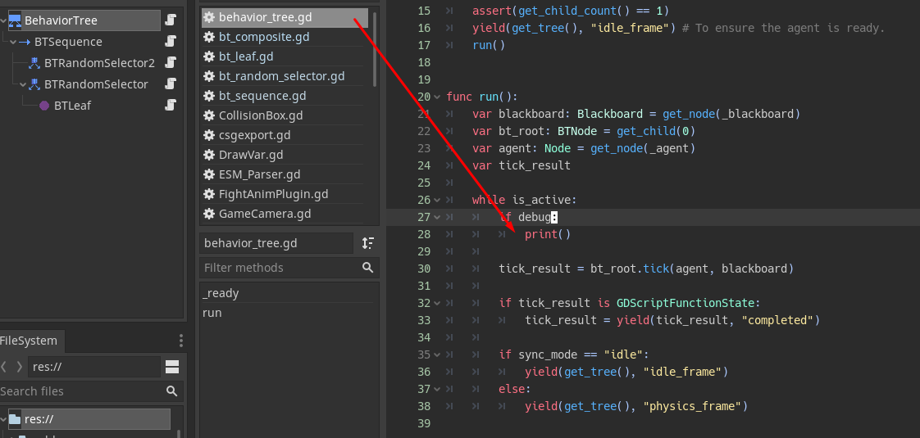Select the BTLeaf node
Image resolution: width=920 pixels, height=438 pixels.
pyautogui.click(x=72, y=106)
